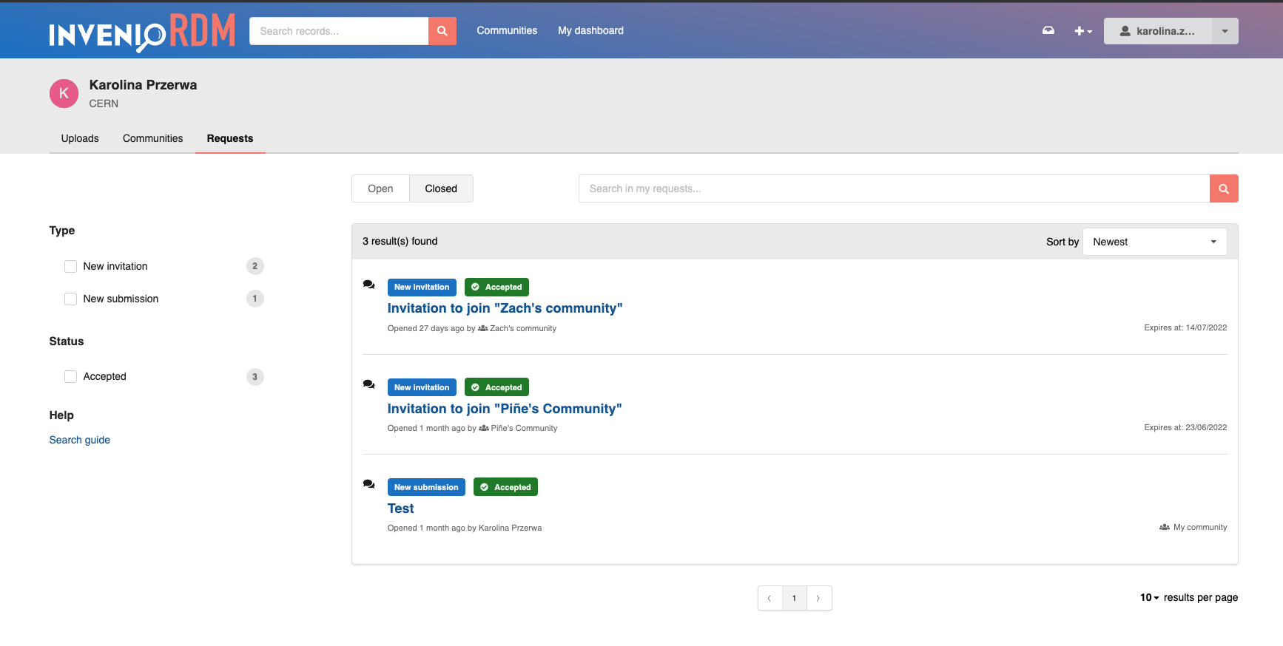Viewport: 1283px width, 646px height.
Task: Open the Search guide link
Action: (x=79, y=440)
